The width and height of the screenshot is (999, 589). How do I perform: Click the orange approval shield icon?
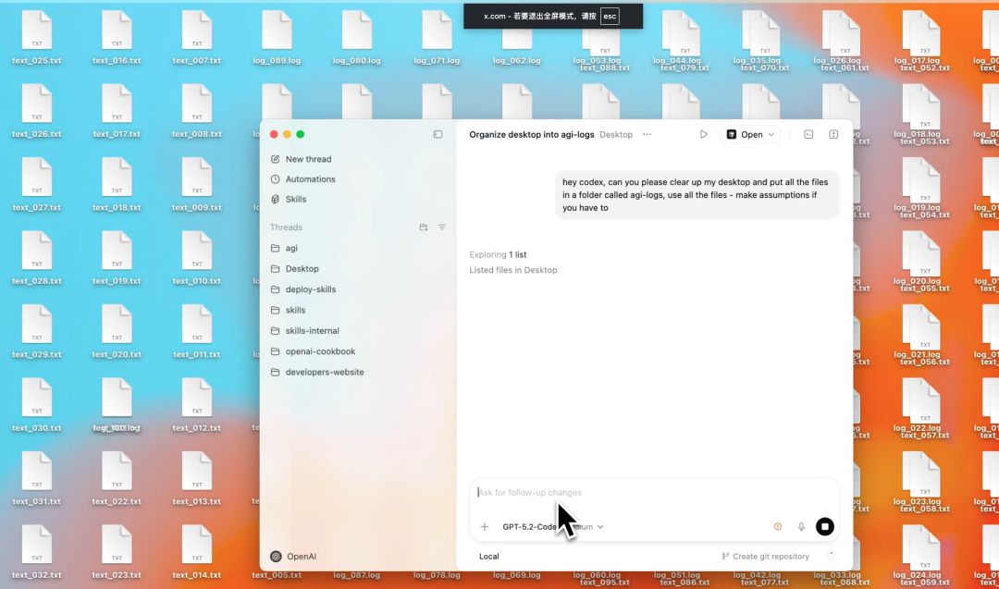777,527
